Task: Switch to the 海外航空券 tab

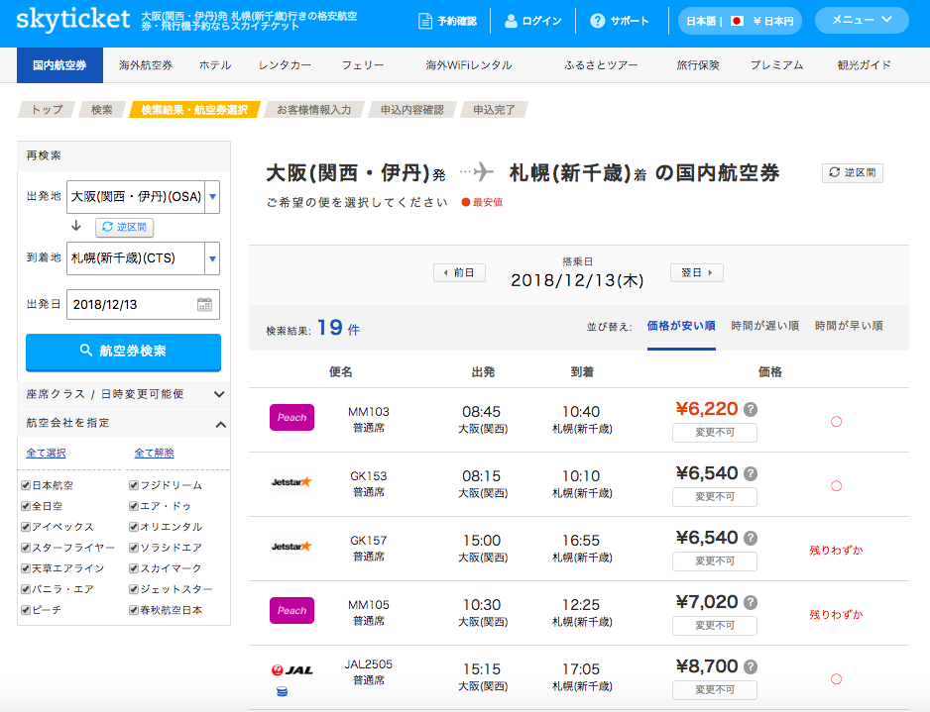Action: pyautogui.click(x=145, y=65)
